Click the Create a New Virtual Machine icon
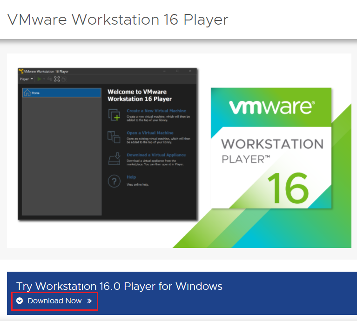Image resolution: width=357 pixels, height=321 pixels. 114,114
